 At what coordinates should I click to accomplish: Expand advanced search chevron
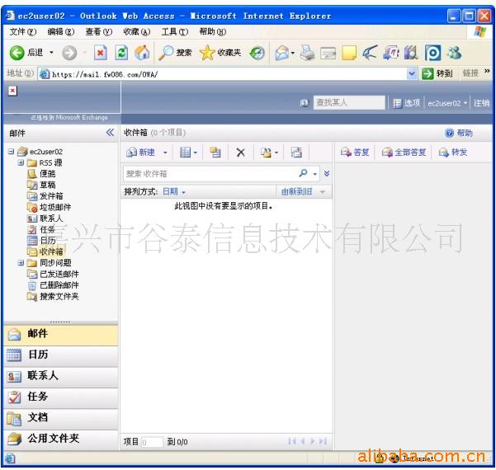327,173
